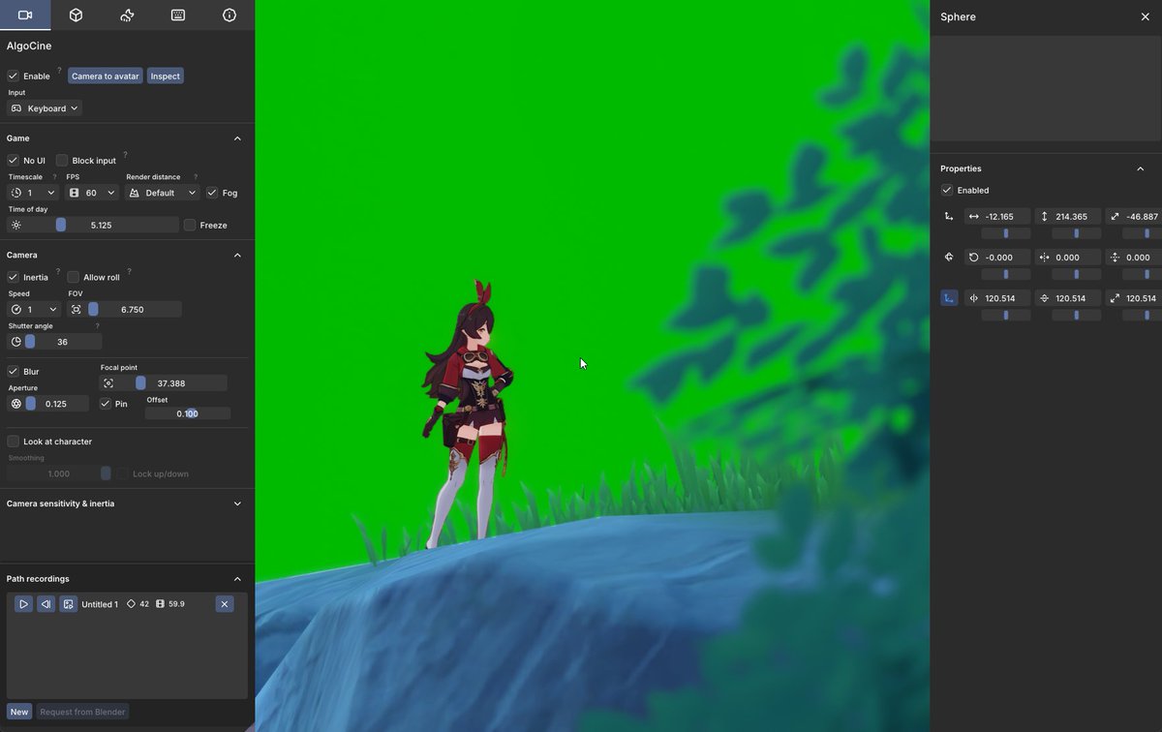This screenshot has height=732, width=1162.
Task: Enable the Block input checkbox
Action: coord(62,160)
